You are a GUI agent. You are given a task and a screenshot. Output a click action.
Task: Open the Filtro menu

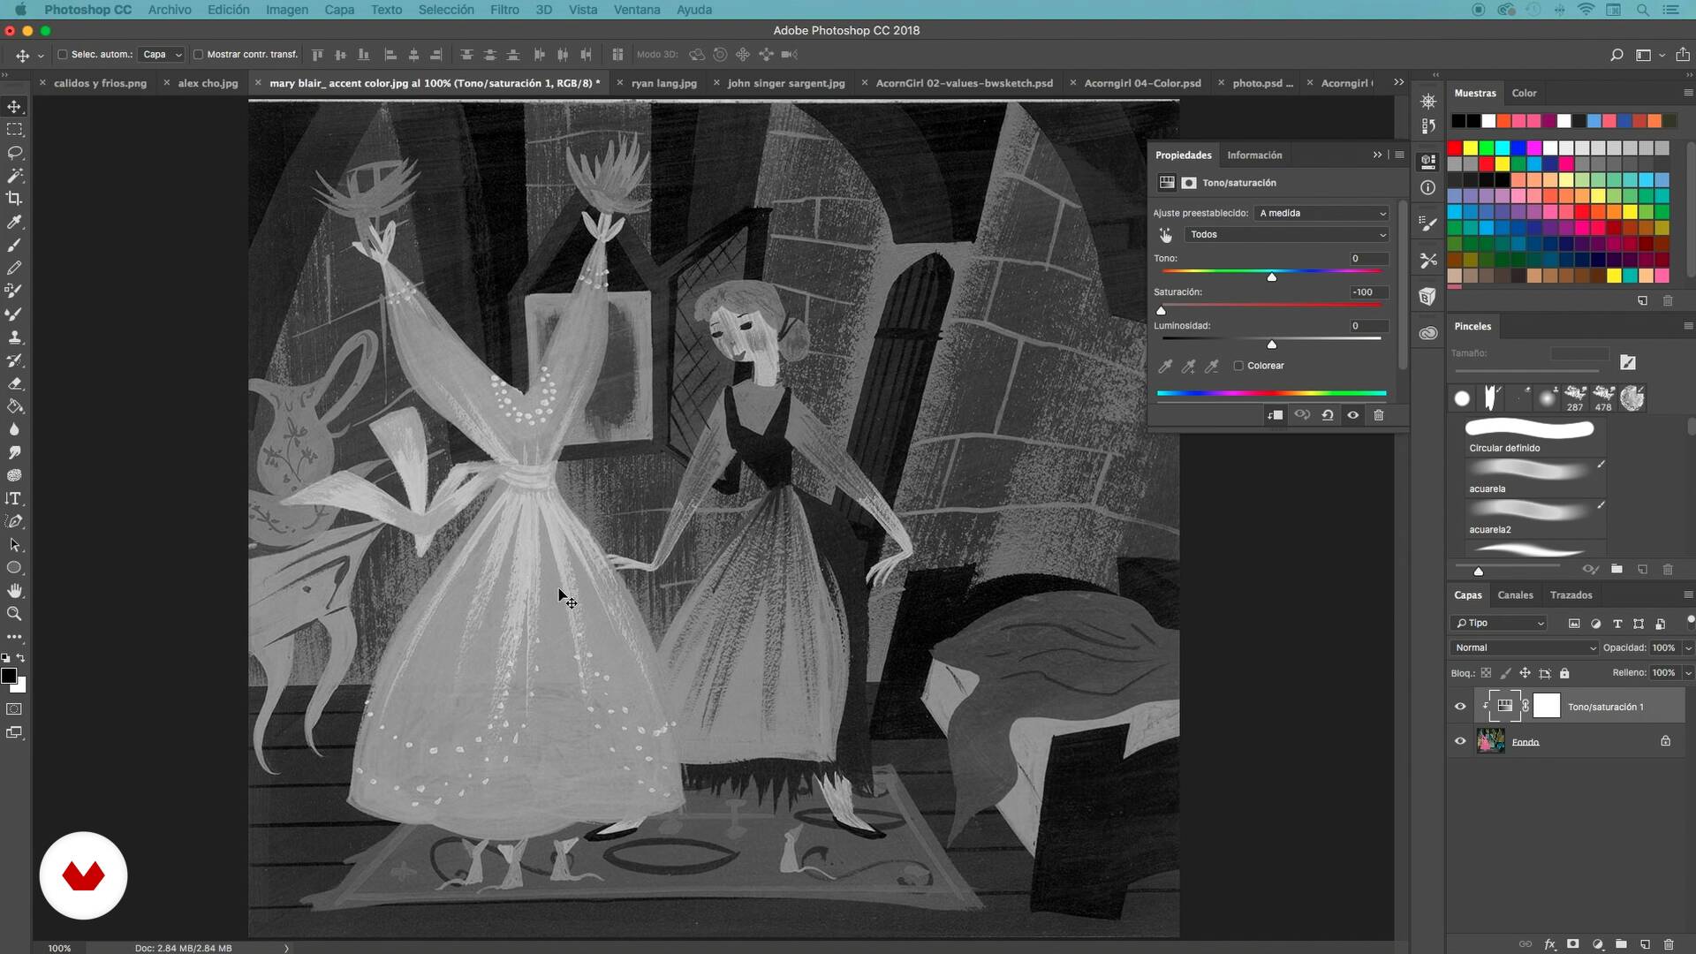click(504, 10)
